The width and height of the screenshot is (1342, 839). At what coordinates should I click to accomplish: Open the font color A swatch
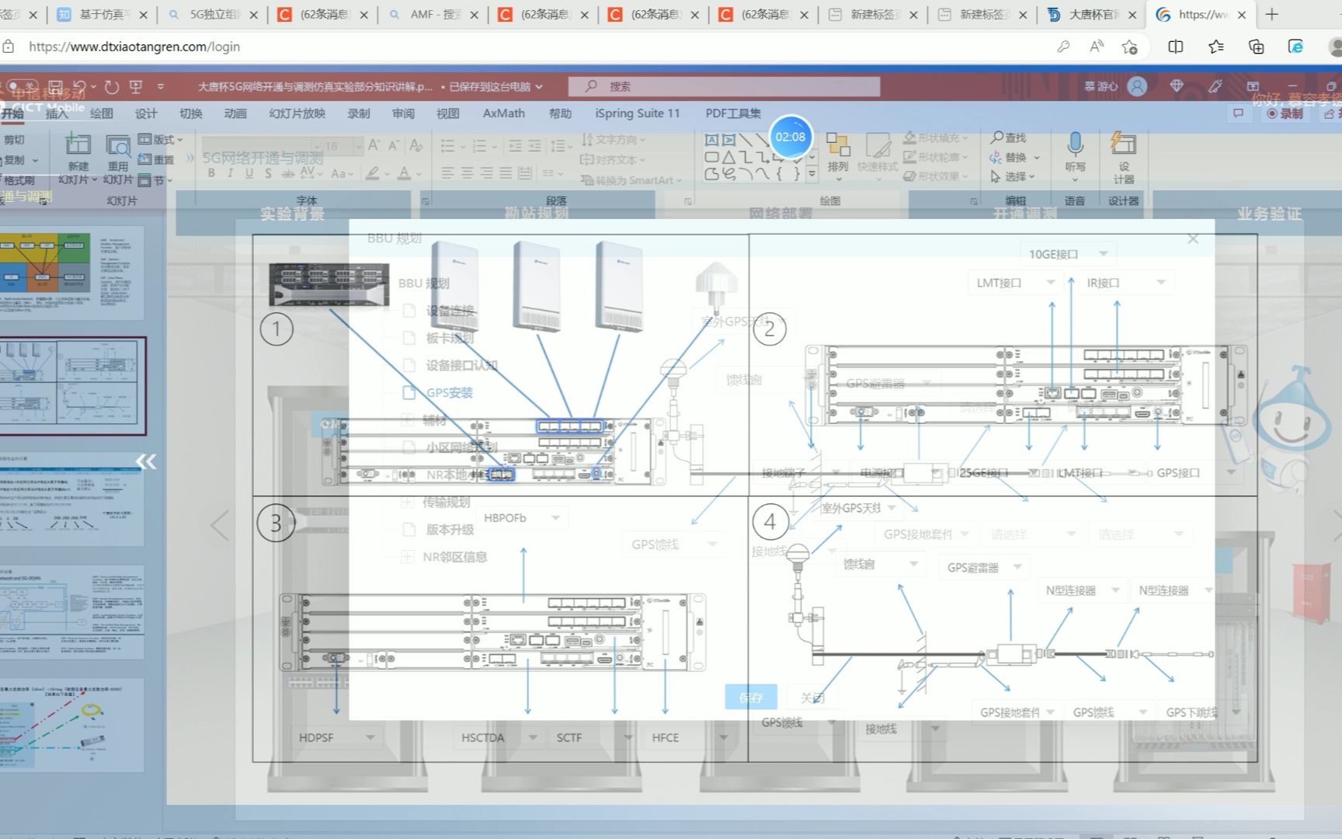404,173
